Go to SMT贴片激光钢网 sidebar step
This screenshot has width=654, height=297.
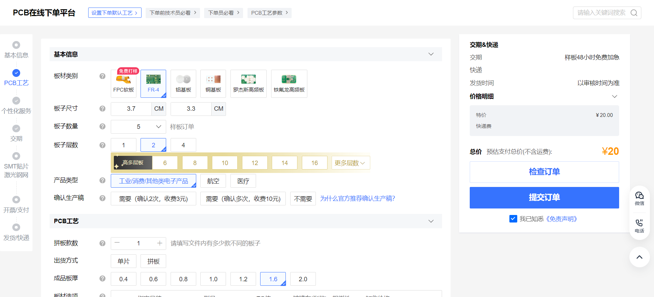(x=16, y=165)
